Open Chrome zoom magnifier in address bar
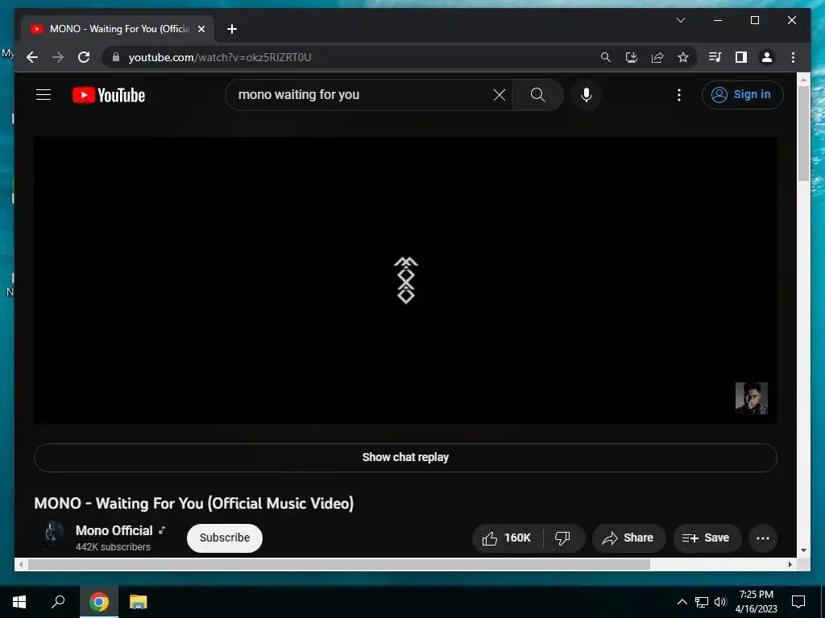The width and height of the screenshot is (825, 618). click(606, 57)
